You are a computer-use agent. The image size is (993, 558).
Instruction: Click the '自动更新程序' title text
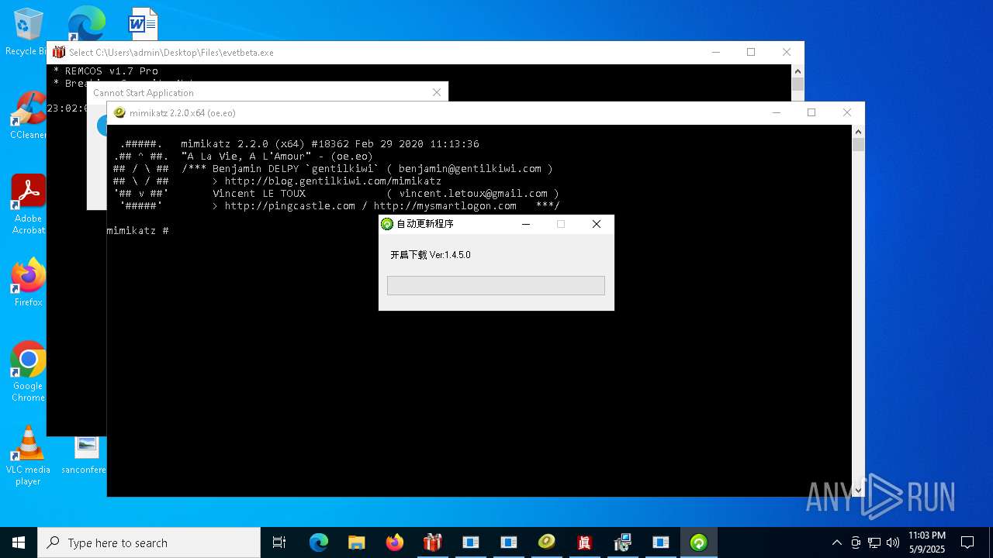(425, 224)
